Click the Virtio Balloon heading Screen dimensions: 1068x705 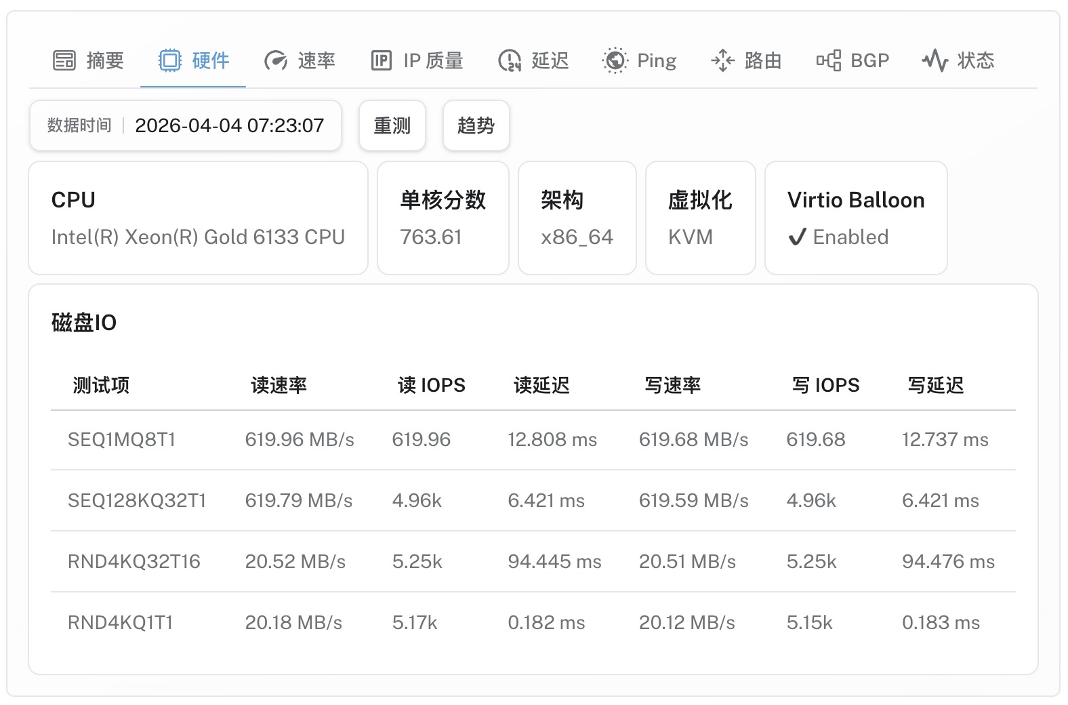(x=856, y=200)
